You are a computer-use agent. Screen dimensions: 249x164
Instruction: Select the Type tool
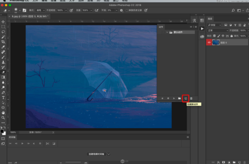pyautogui.click(x=3, y=98)
